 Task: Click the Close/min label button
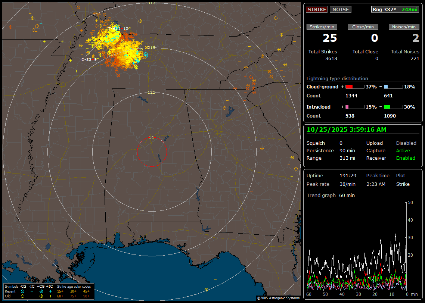(x=363, y=27)
